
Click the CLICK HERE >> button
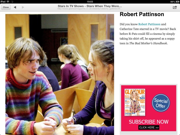point(149,128)
